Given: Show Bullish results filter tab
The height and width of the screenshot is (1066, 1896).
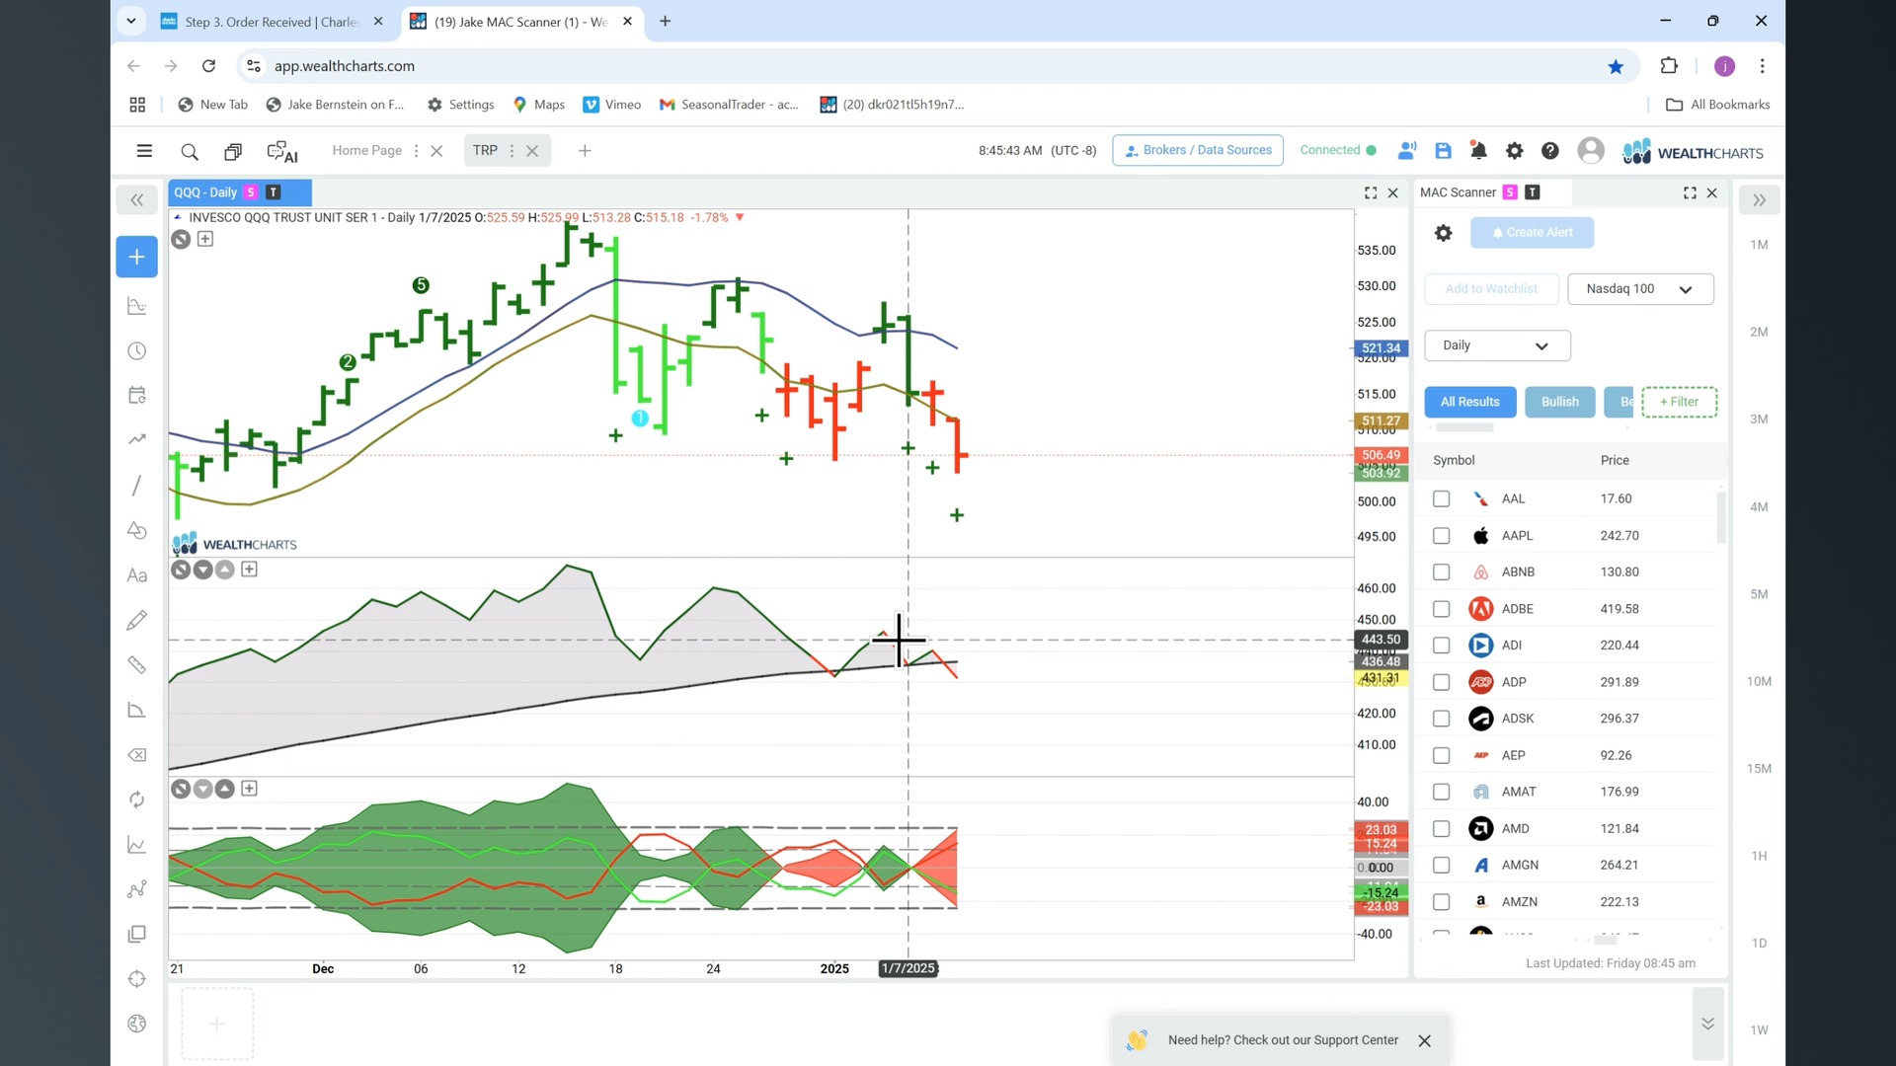Looking at the screenshot, I should point(1560,402).
